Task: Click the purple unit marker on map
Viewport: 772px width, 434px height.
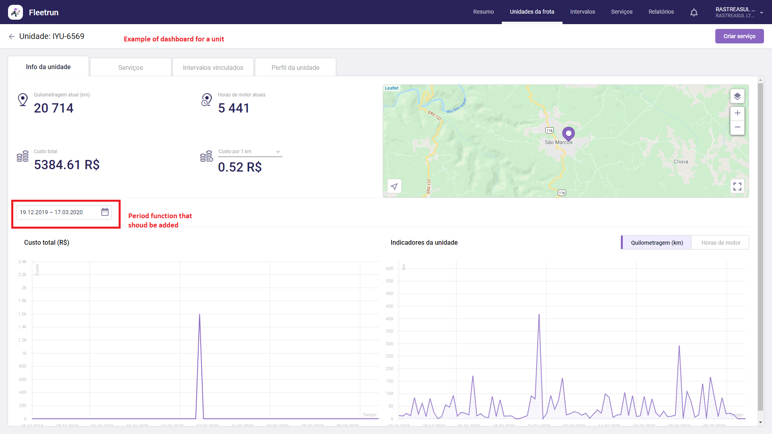Action: coord(568,133)
